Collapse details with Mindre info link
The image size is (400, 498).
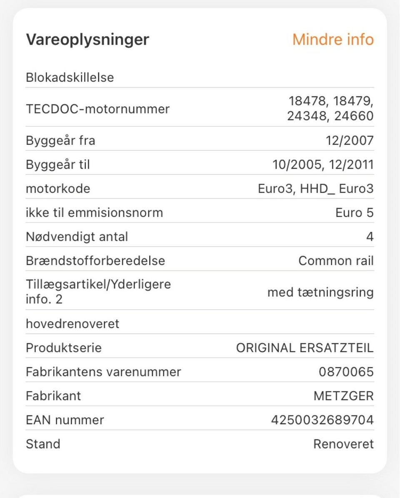pyautogui.click(x=333, y=40)
